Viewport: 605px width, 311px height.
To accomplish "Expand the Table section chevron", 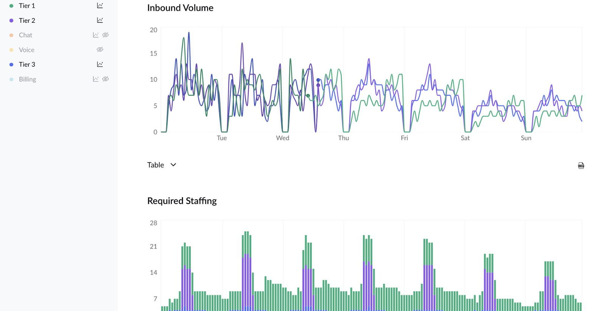I will [x=173, y=165].
